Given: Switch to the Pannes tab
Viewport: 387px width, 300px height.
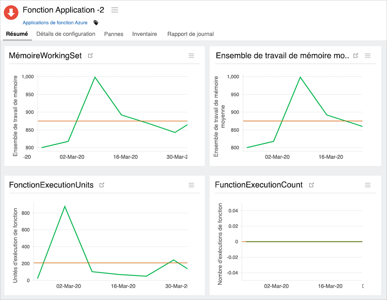Looking at the screenshot, I should [x=113, y=34].
